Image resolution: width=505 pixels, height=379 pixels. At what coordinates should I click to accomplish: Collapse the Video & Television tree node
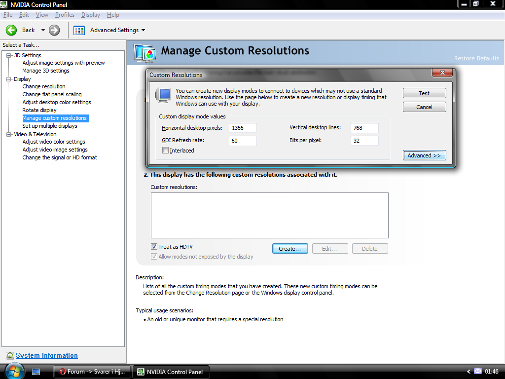(x=9, y=134)
